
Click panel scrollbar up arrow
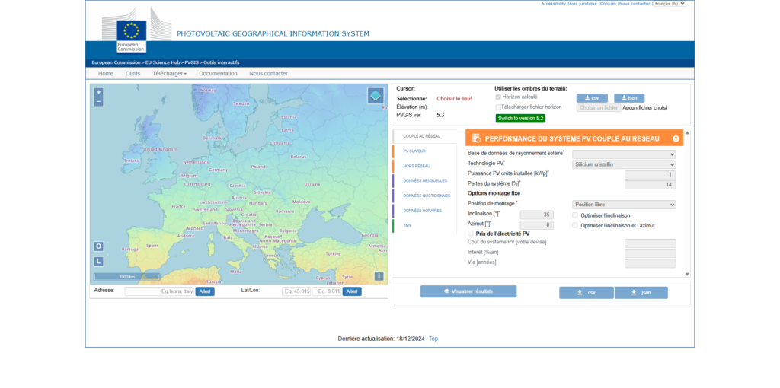point(687,132)
